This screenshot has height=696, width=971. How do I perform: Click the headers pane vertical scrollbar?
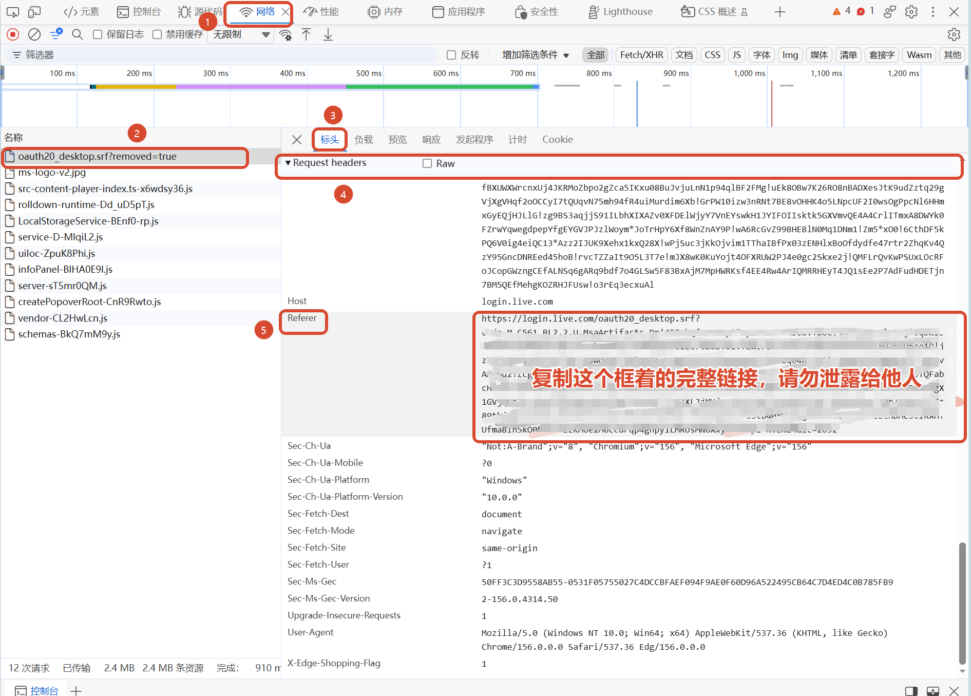(962, 603)
